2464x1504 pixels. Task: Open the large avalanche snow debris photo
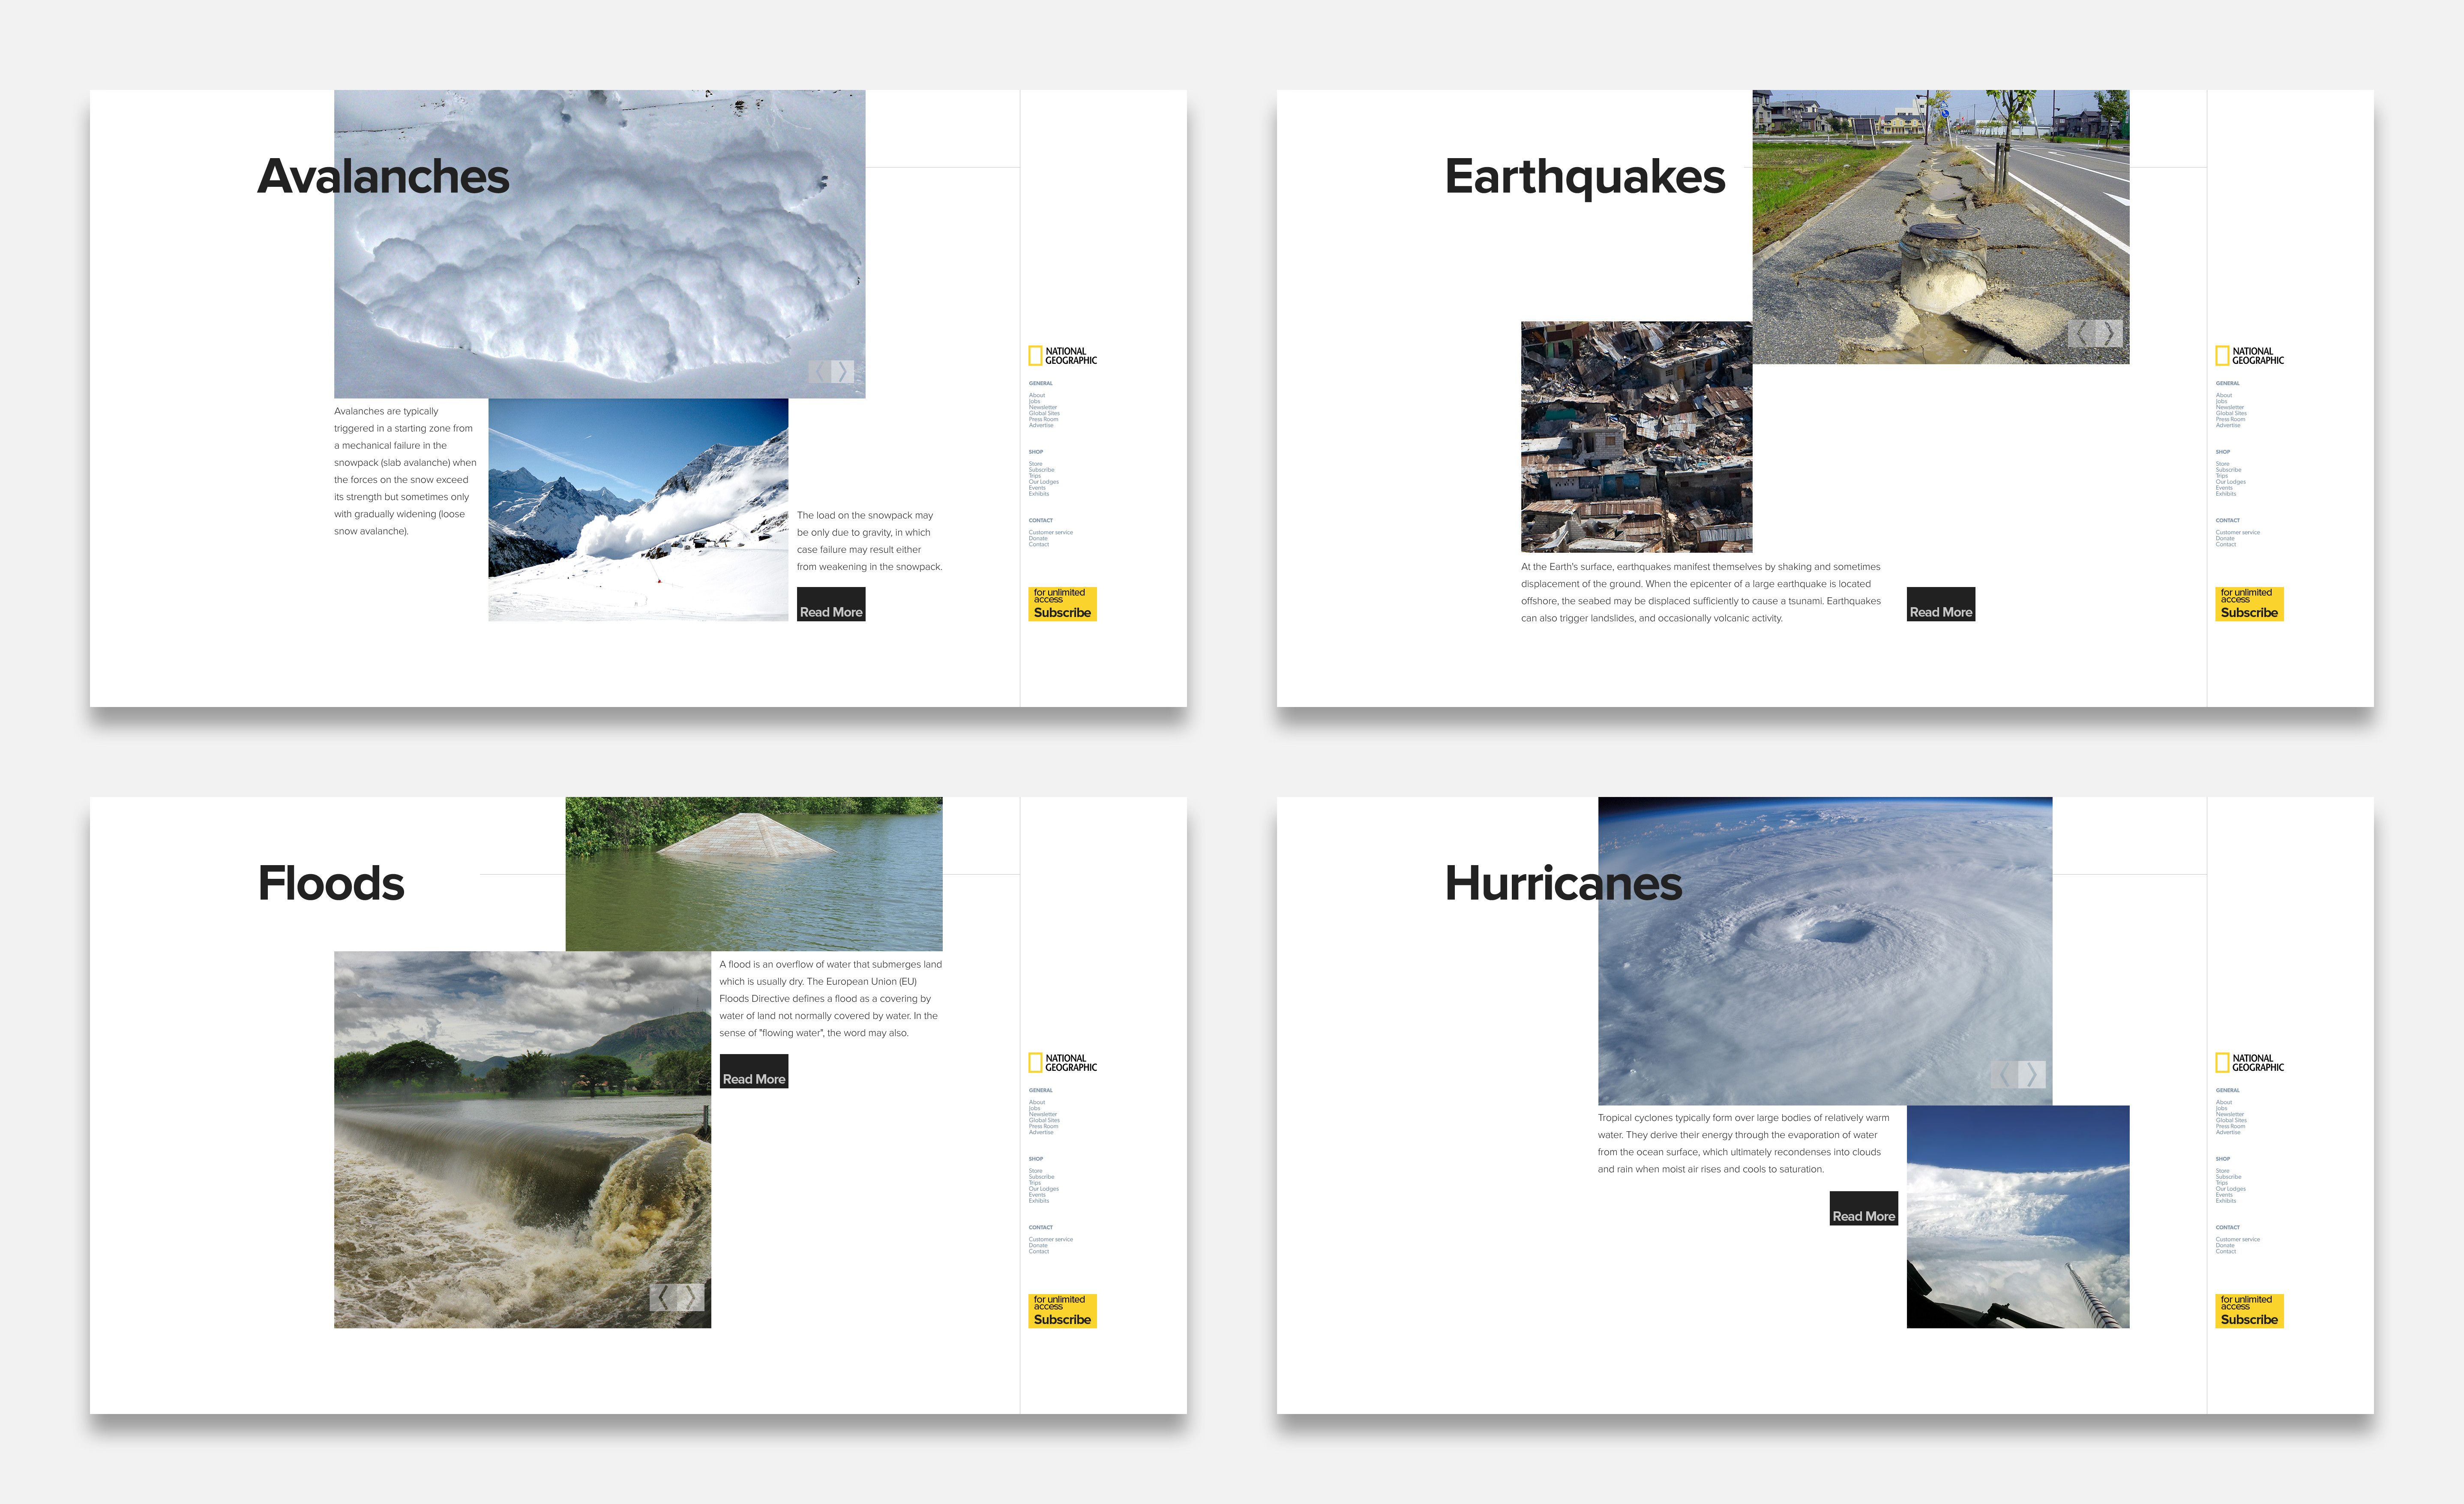tap(600, 244)
